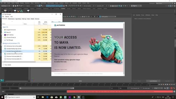Click the teal Hypershade sphere icon
This screenshot has width=176, height=99.
[119, 6]
